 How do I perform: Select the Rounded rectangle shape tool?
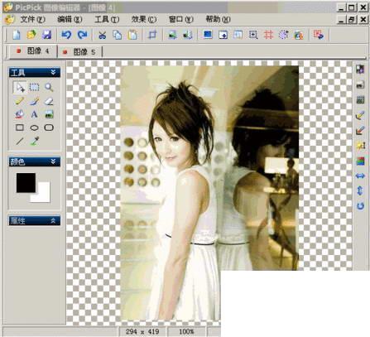[49, 128]
